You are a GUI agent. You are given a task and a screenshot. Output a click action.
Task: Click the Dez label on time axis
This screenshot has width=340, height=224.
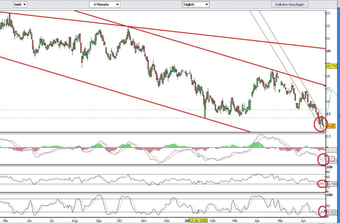click(167, 221)
